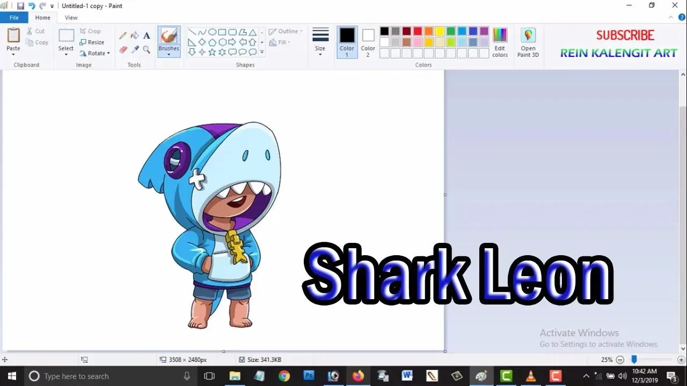Screen dimensions: 687x386
Task: Open Firefox from taskbar
Action: click(x=358, y=376)
